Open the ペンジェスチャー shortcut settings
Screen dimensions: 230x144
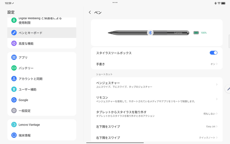pos(157,84)
